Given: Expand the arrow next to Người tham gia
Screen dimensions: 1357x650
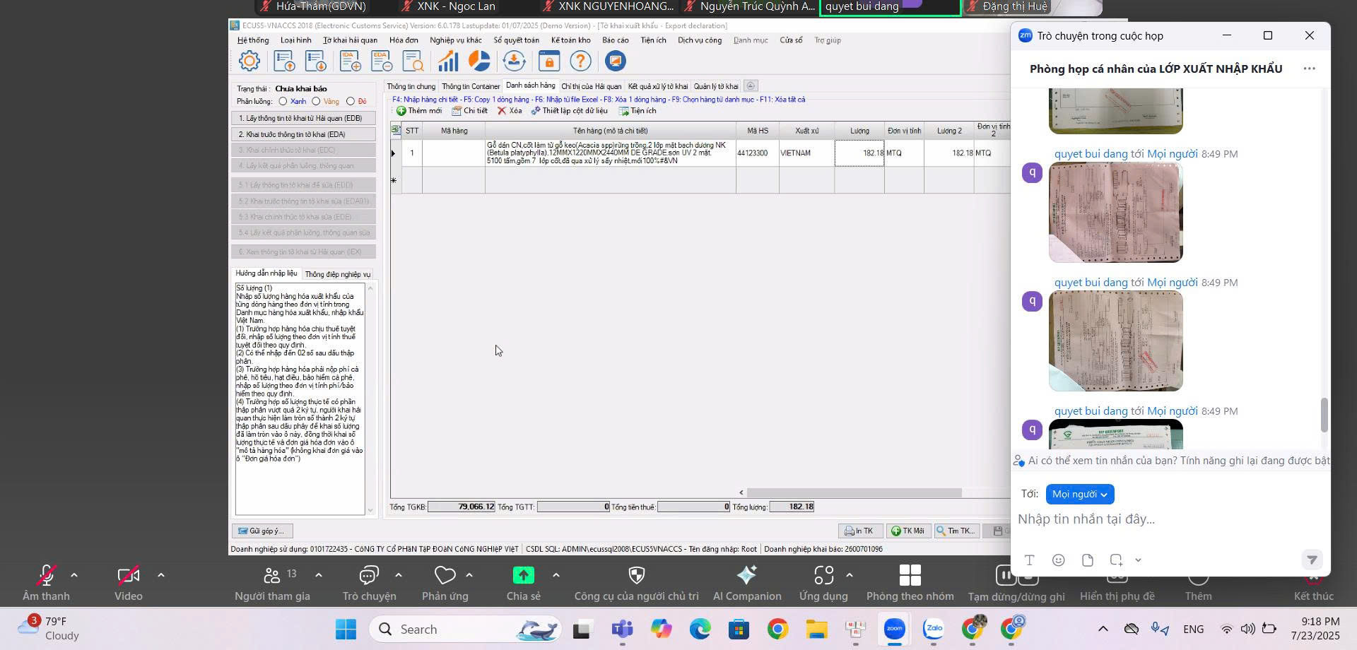Looking at the screenshot, I should click(x=318, y=575).
